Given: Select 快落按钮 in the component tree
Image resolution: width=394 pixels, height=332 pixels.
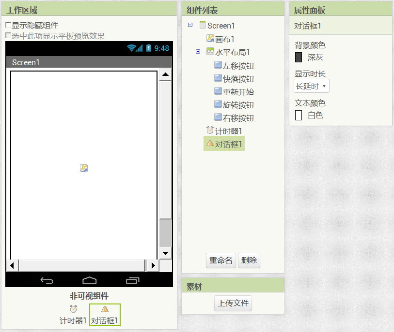Looking at the screenshot, I should pyautogui.click(x=238, y=79).
